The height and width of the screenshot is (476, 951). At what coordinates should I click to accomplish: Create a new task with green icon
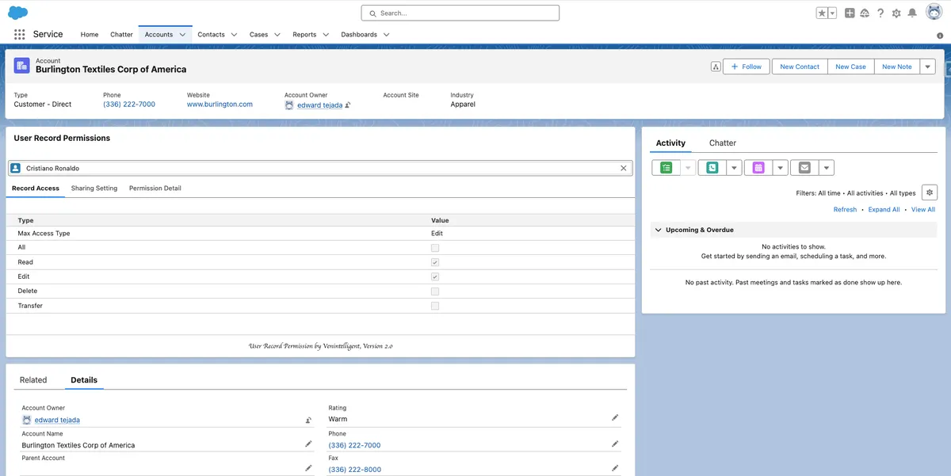point(666,168)
